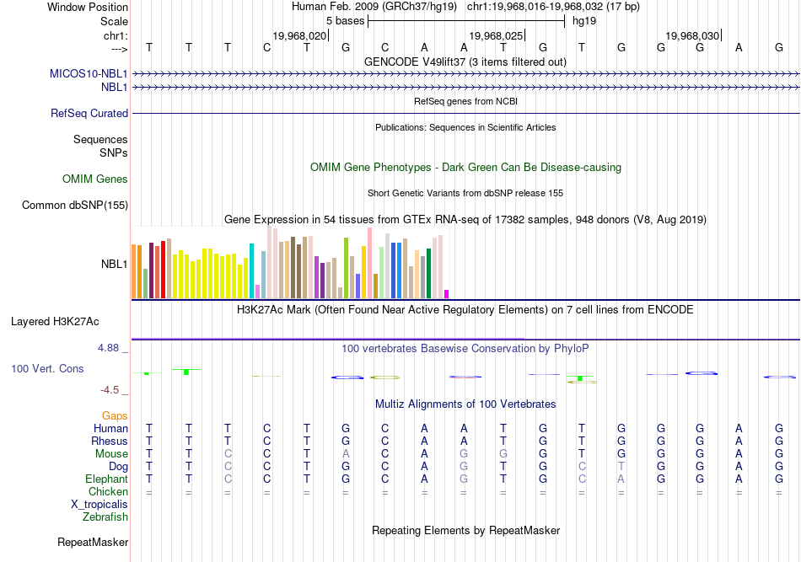This screenshot has width=801, height=562.
Task: Open Repeating Elements by RepeatMasker title
Action: tap(466, 530)
